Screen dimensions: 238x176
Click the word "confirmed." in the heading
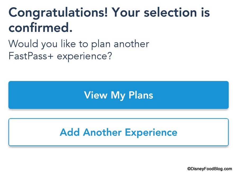[x=40, y=28]
